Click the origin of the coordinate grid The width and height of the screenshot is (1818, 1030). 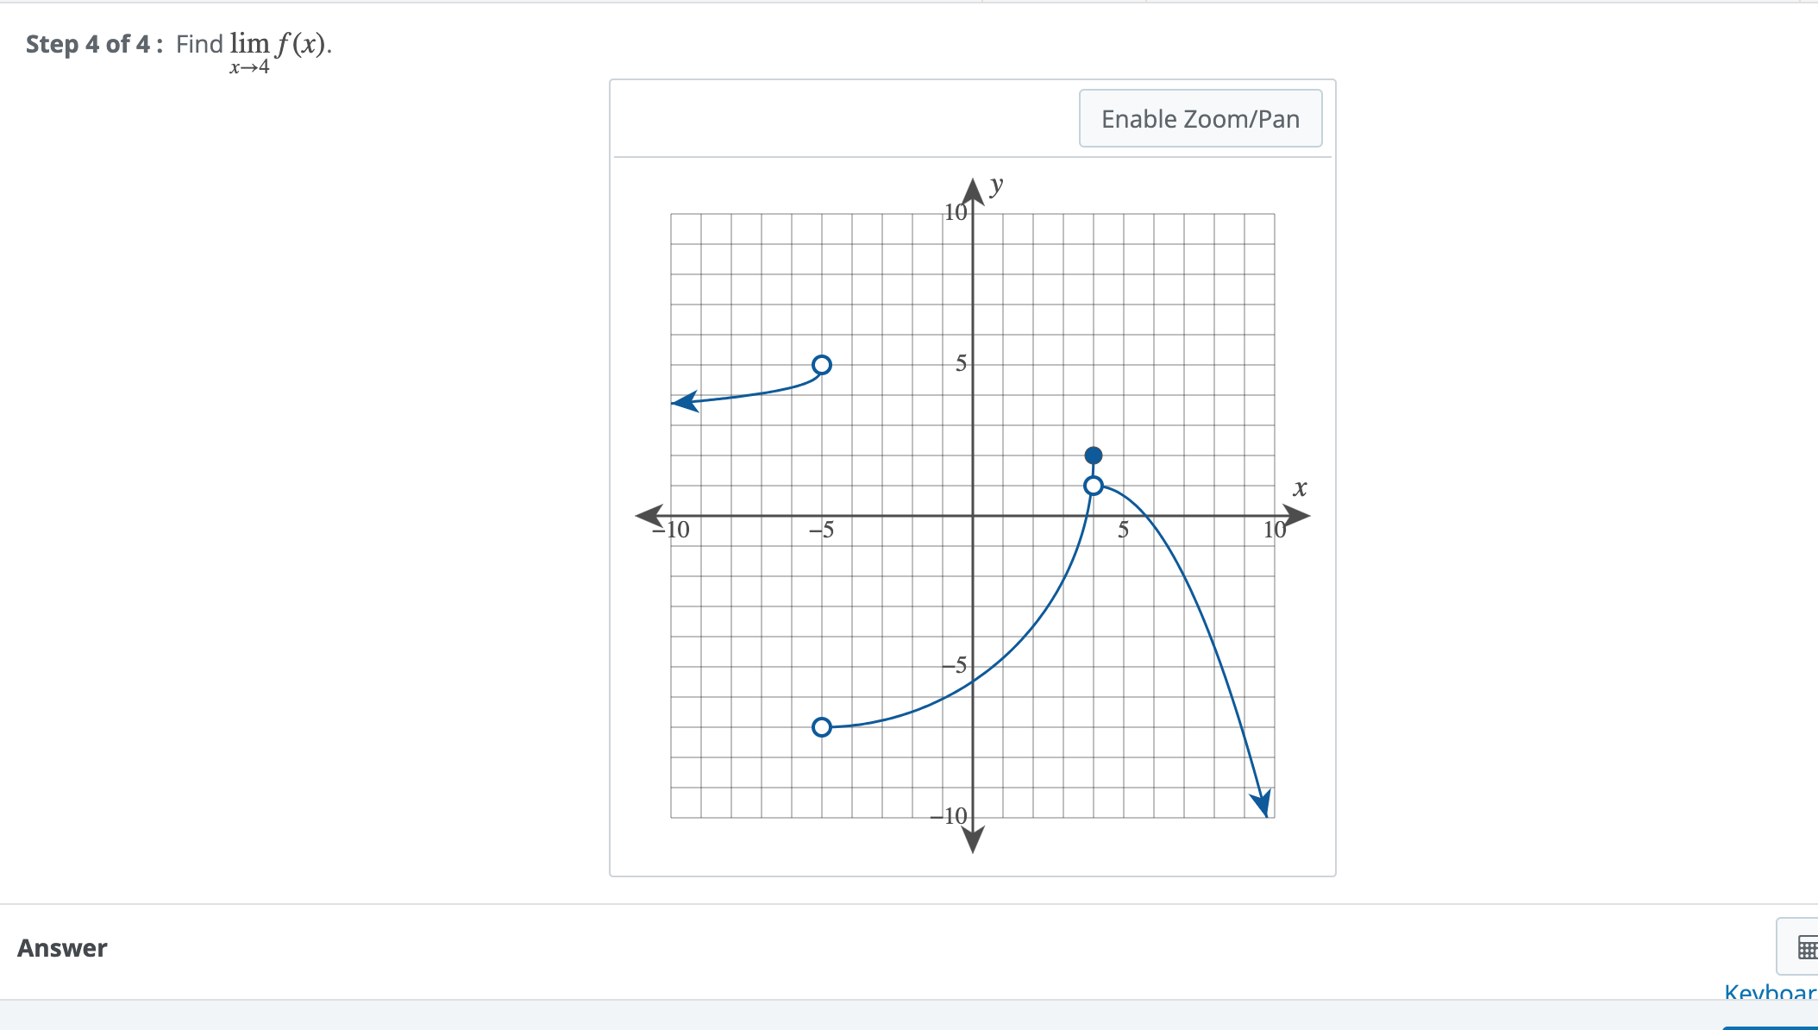click(972, 516)
